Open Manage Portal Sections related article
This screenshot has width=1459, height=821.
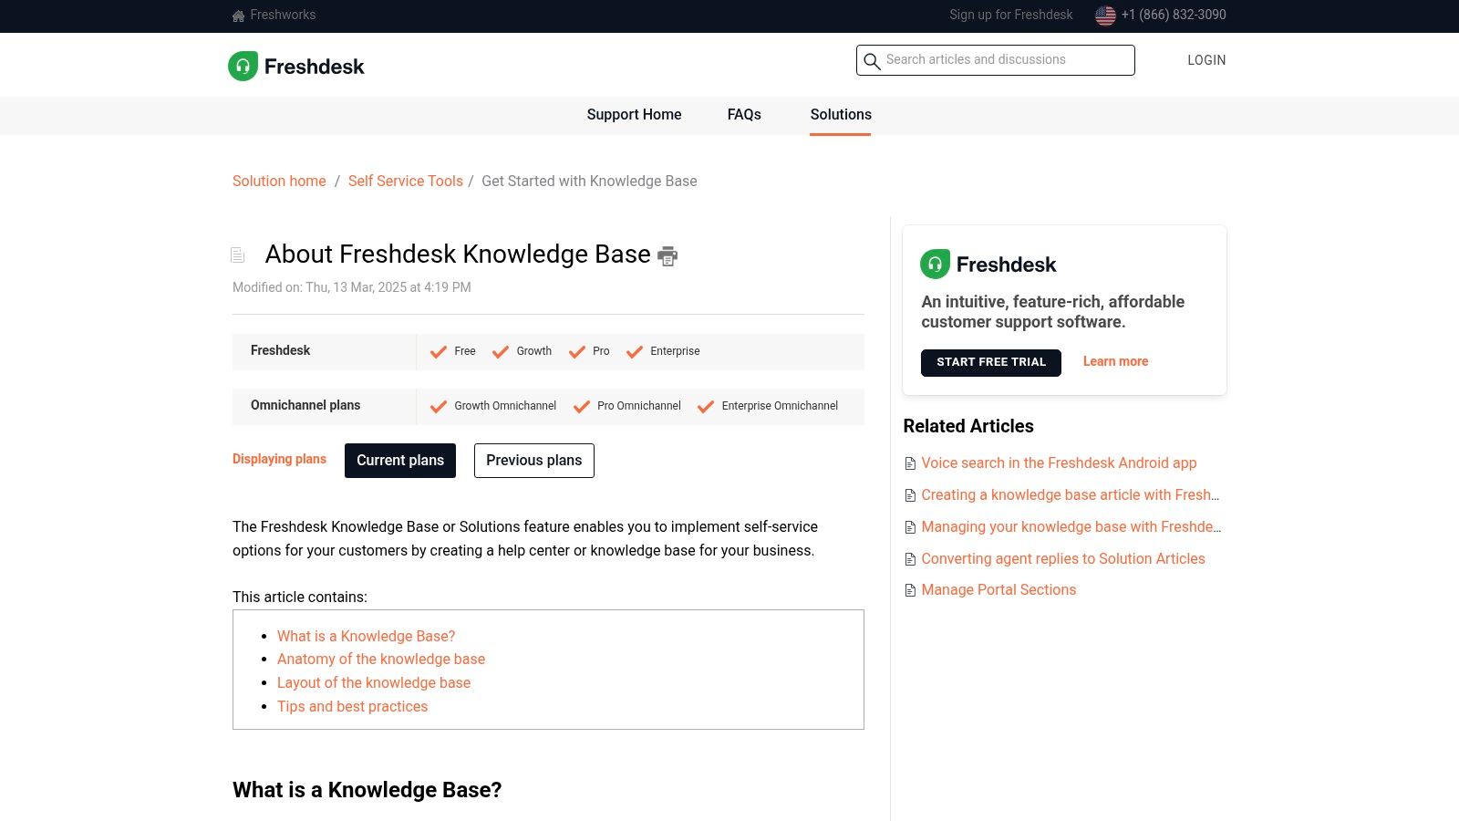tap(998, 590)
